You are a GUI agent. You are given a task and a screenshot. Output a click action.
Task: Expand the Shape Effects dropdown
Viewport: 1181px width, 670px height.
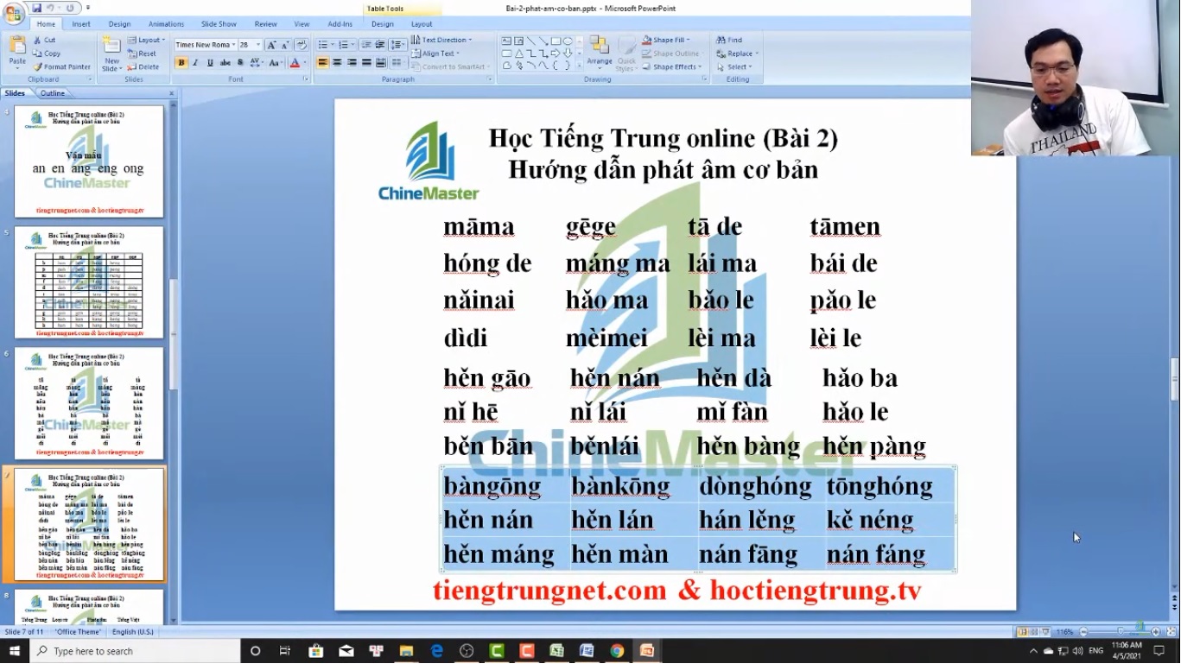click(x=671, y=66)
